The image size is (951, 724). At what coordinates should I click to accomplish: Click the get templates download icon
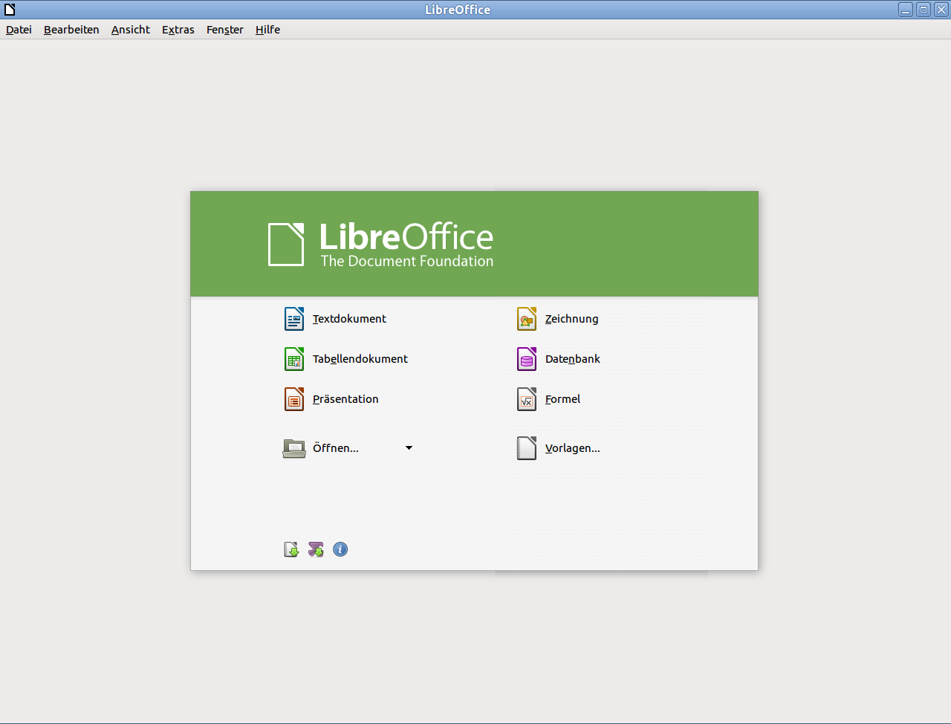click(x=291, y=549)
